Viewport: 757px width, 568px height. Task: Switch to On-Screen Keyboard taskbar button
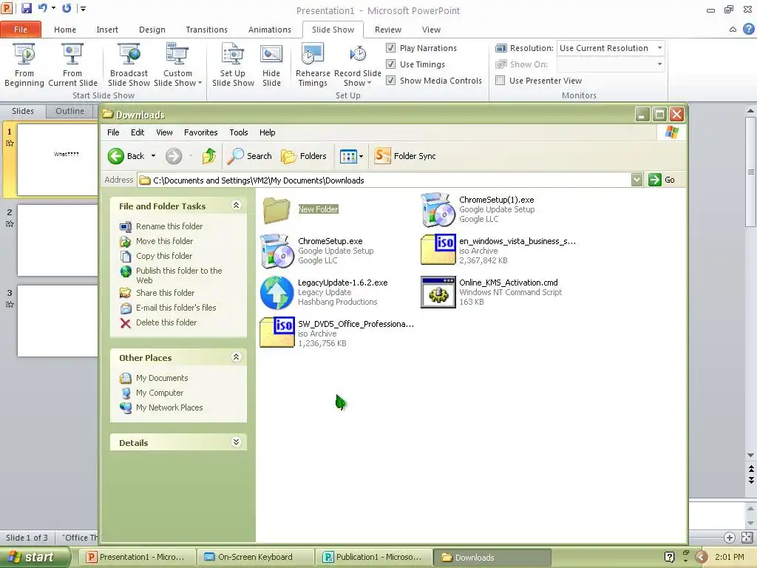coord(255,557)
